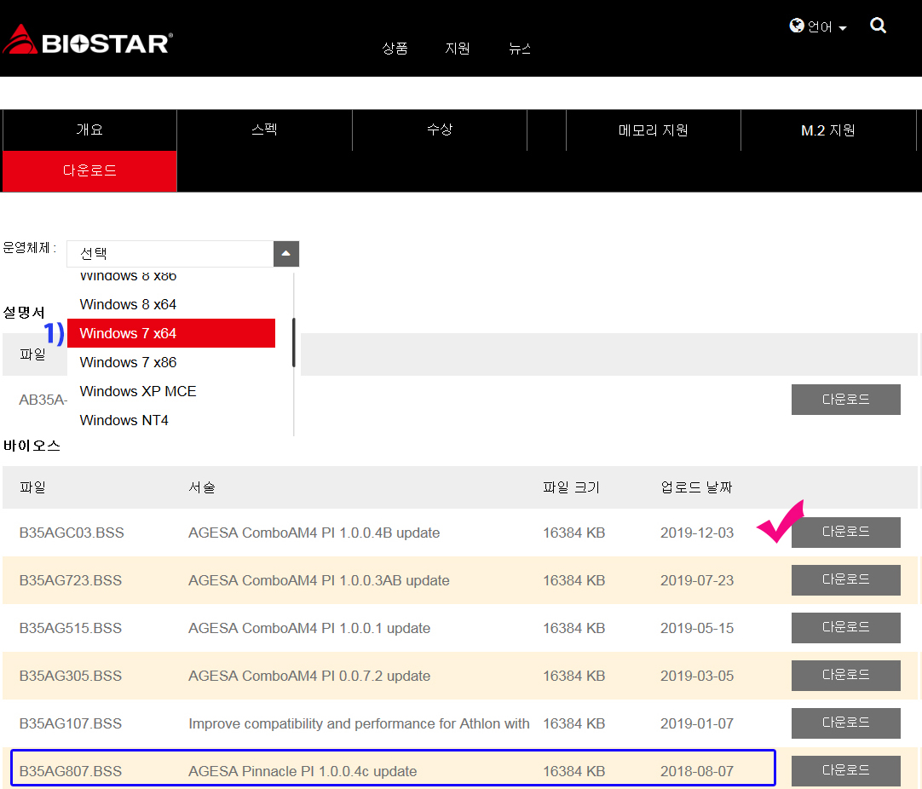Viewport: 922px width, 789px height.
Task: Click upload date 2019-12-03
Action: 697,533
